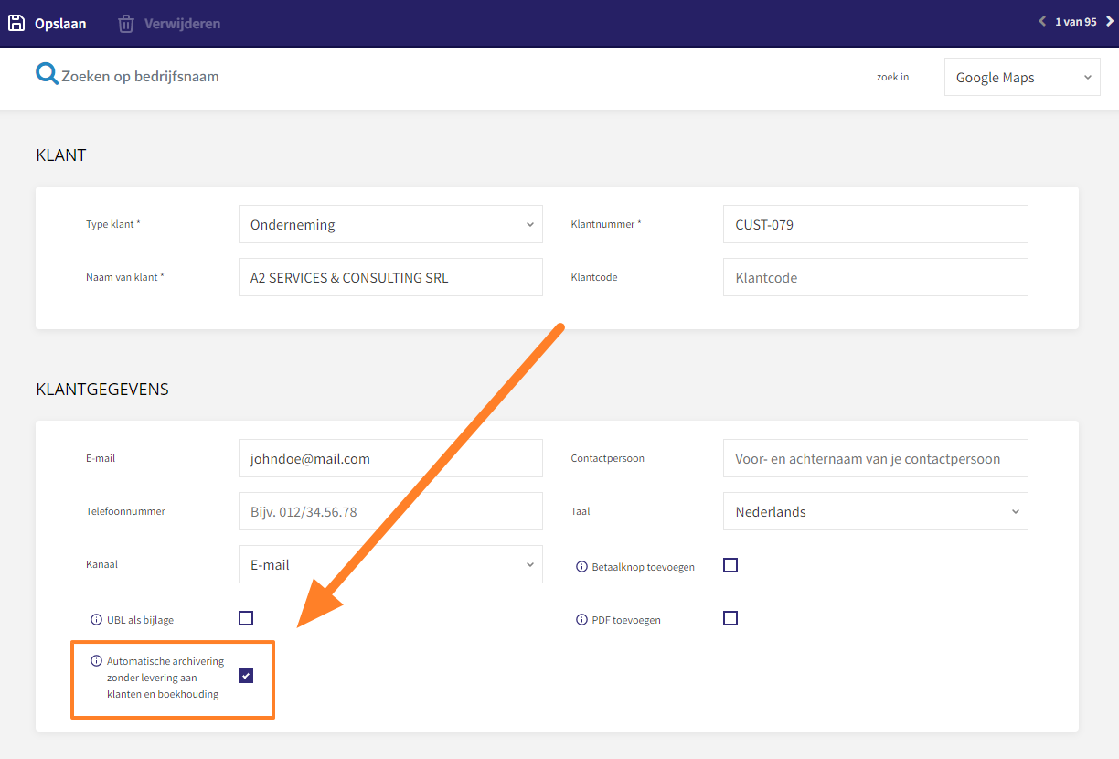Click the KLANTGEGEVENS section heading
The image size is (1119, 759).
[102, 390]
